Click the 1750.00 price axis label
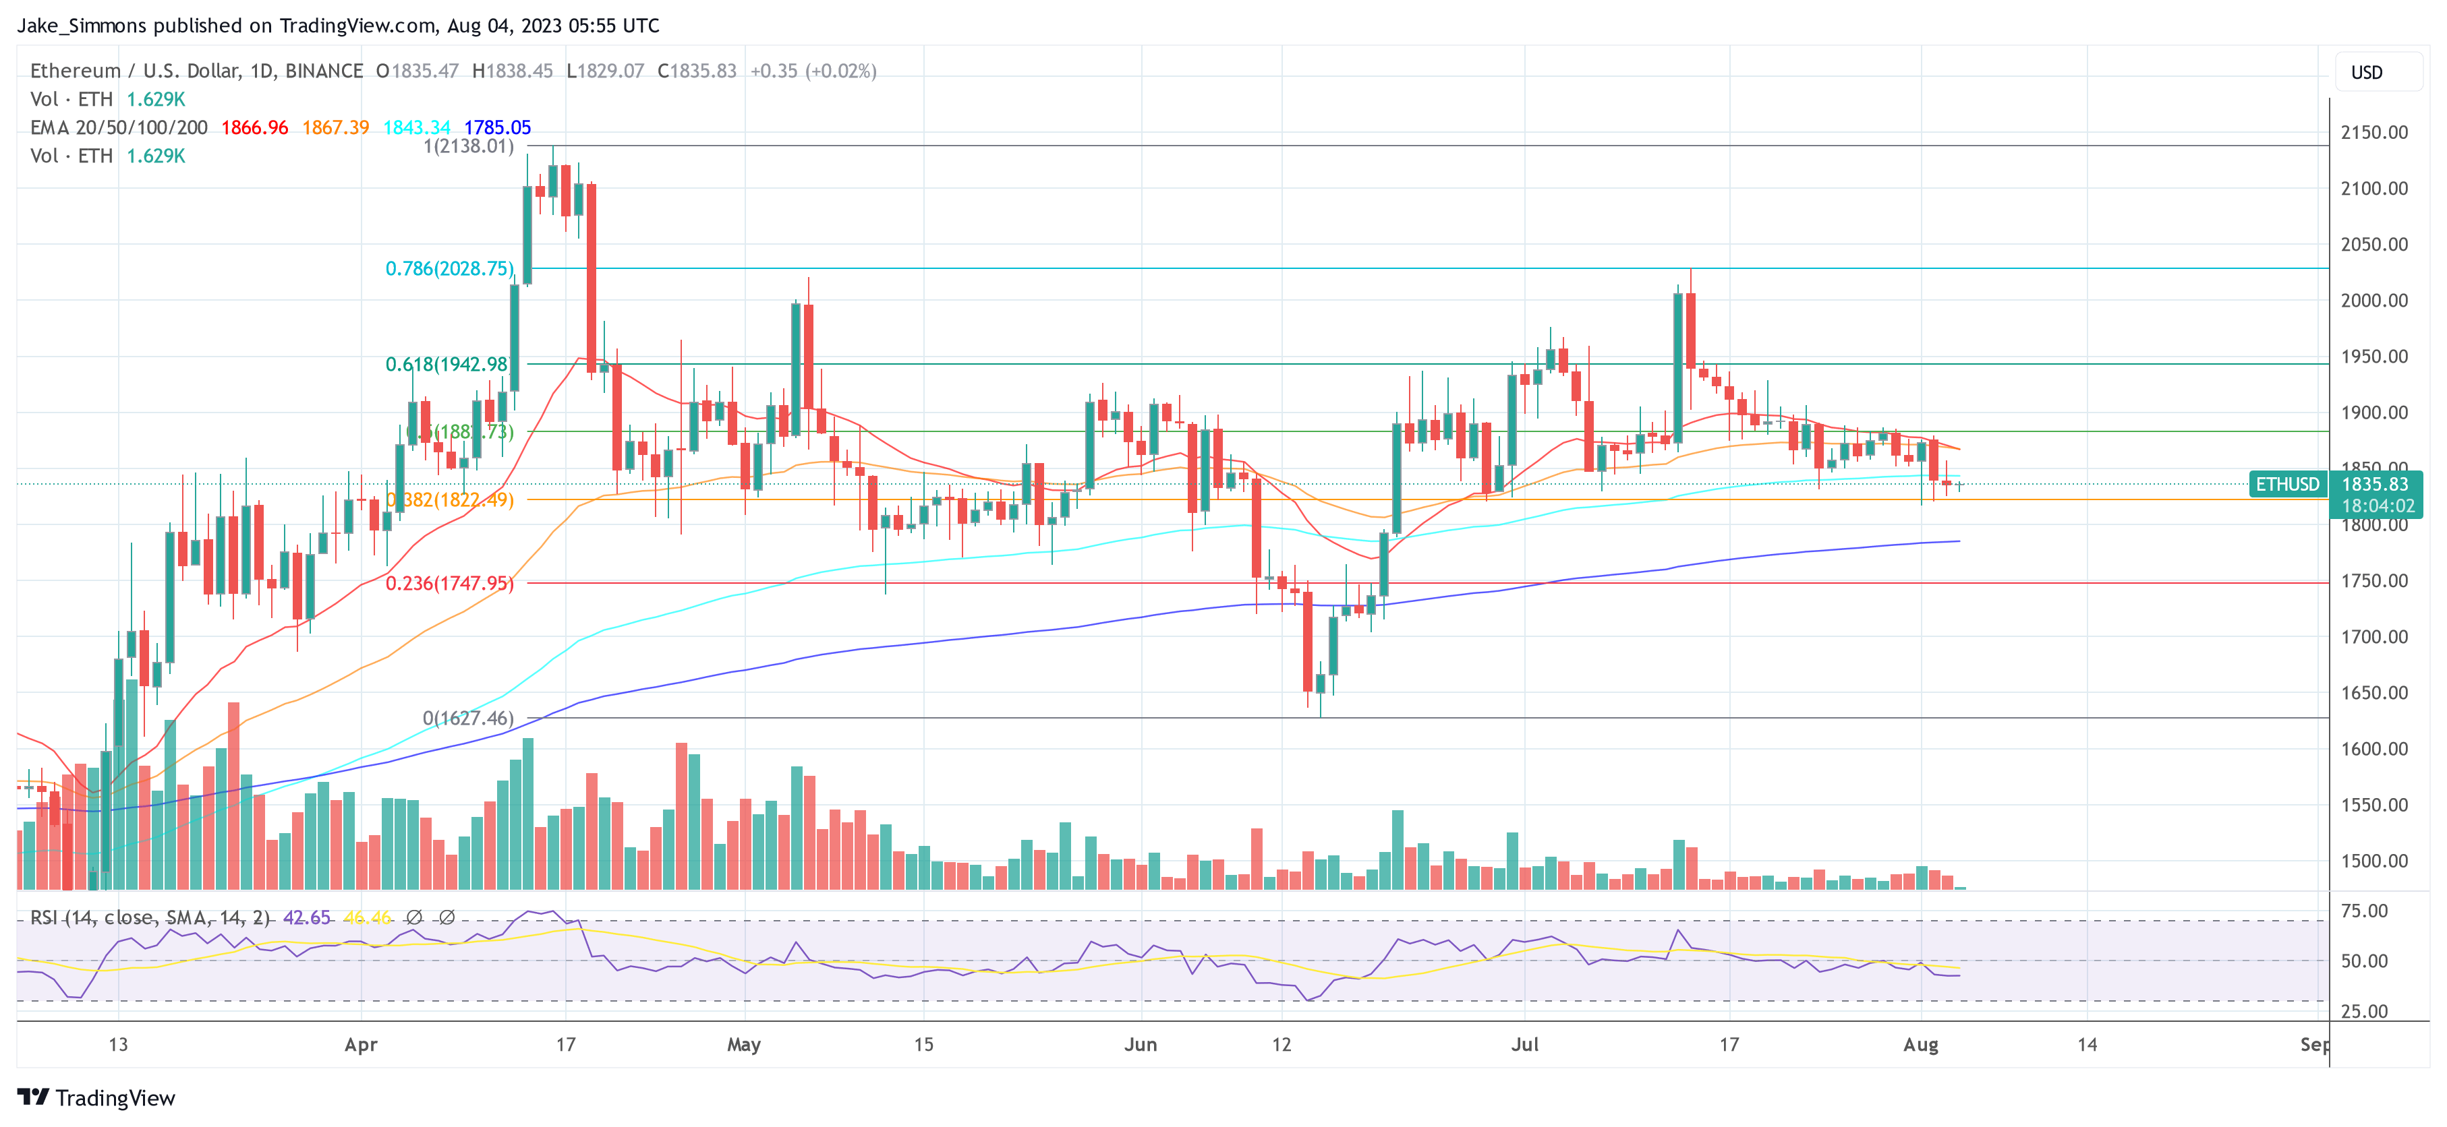This screenshot has width=2447, height=1127. 2375,580
